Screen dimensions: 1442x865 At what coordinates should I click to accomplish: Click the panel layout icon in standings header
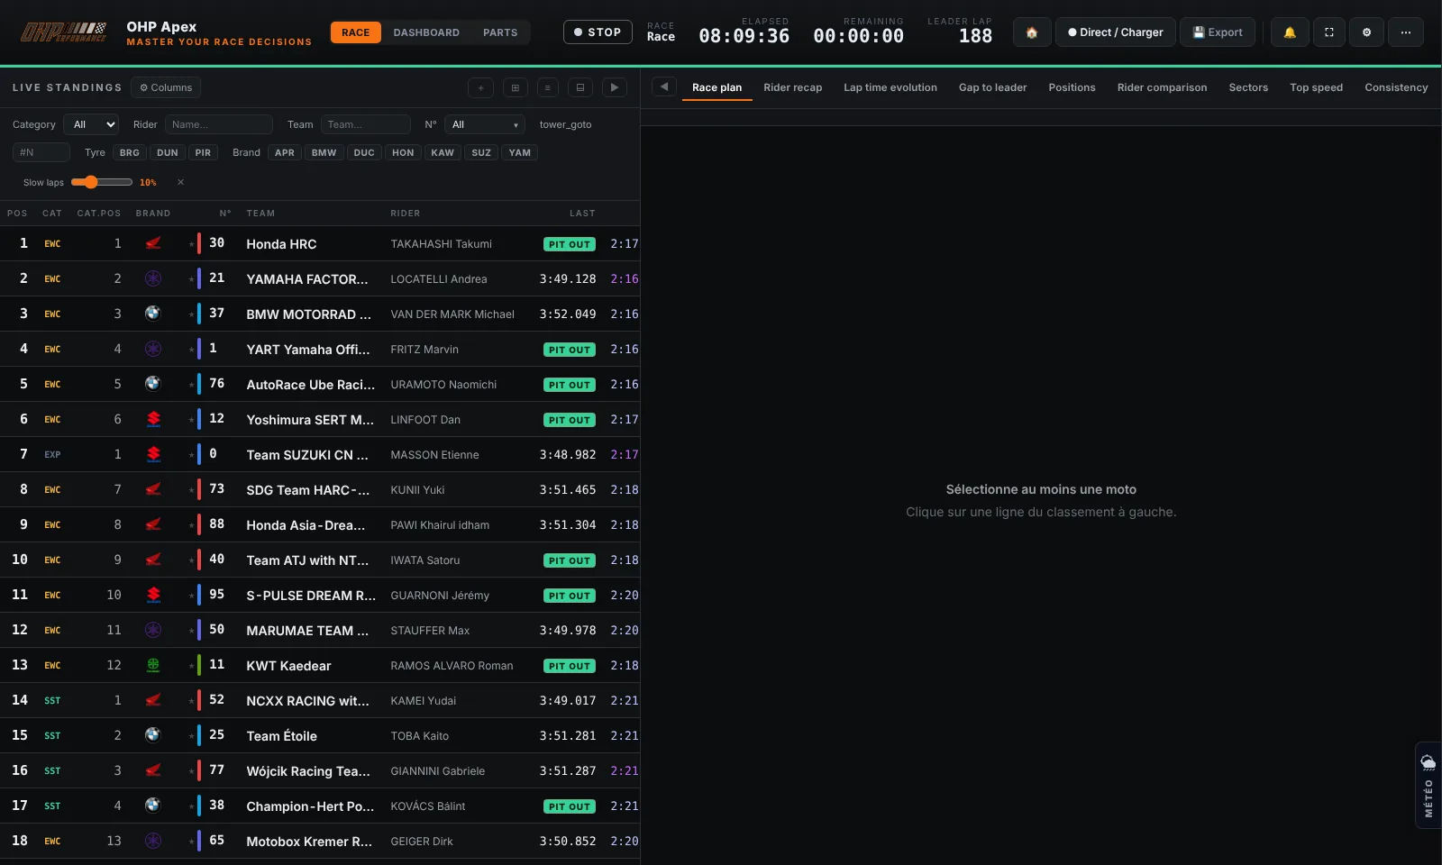(580, 87)
